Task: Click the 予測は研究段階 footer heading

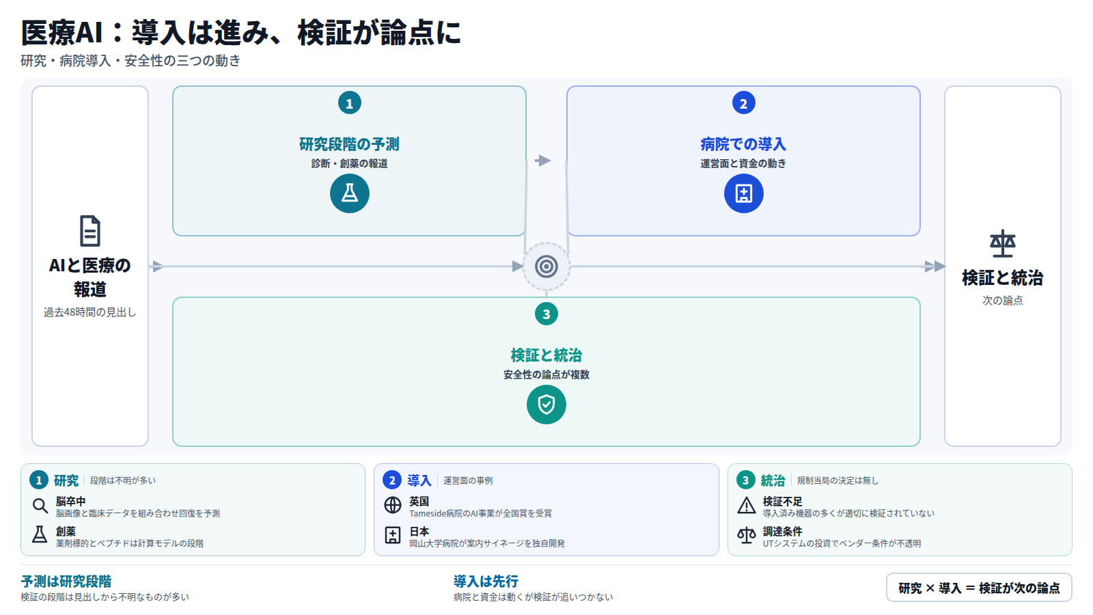Action: pos(66,582)
